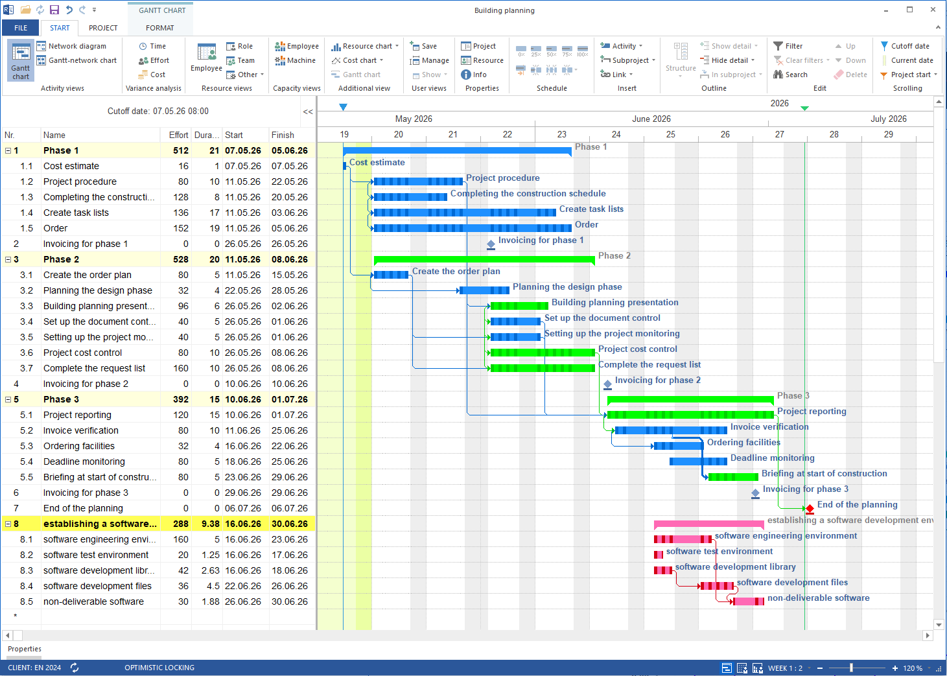Open Resource properties
The image size is (947, 676).
click(x=482, y=60)
